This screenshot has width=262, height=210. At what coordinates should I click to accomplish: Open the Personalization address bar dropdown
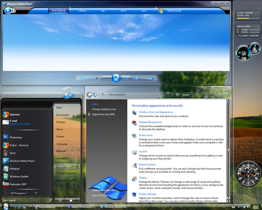coord(172,95)
